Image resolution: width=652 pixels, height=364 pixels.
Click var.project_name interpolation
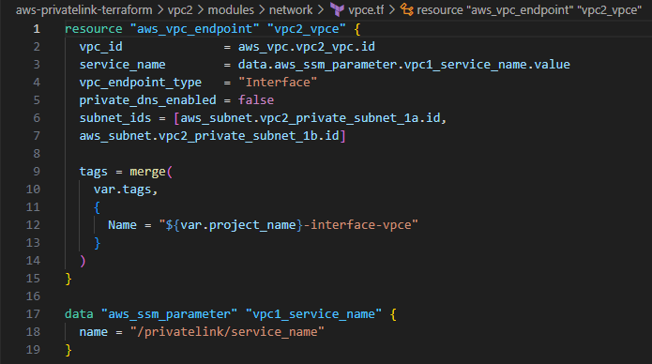[238, 225]
